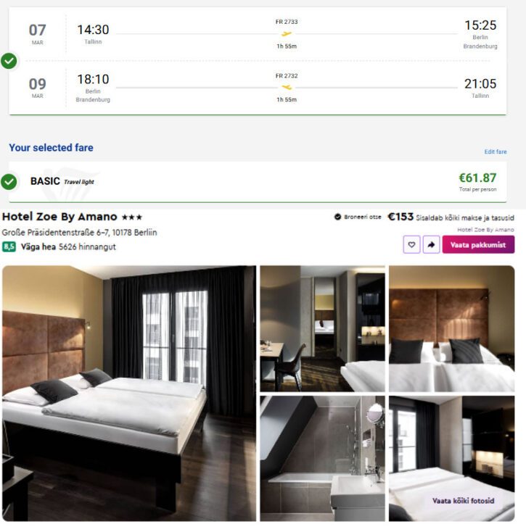Click the return flight plane icon FR 2732
526x532 pixels.
(x=287, y=88)
